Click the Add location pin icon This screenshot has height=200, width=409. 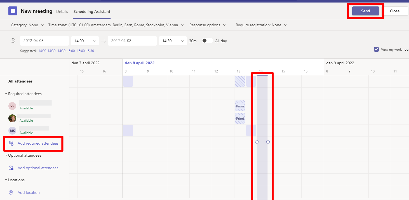pos(11,192)
